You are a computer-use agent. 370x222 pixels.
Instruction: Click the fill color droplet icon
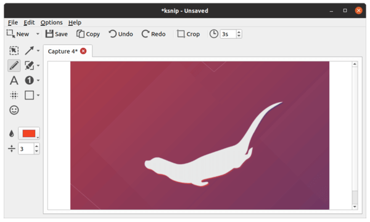(11, 133)
